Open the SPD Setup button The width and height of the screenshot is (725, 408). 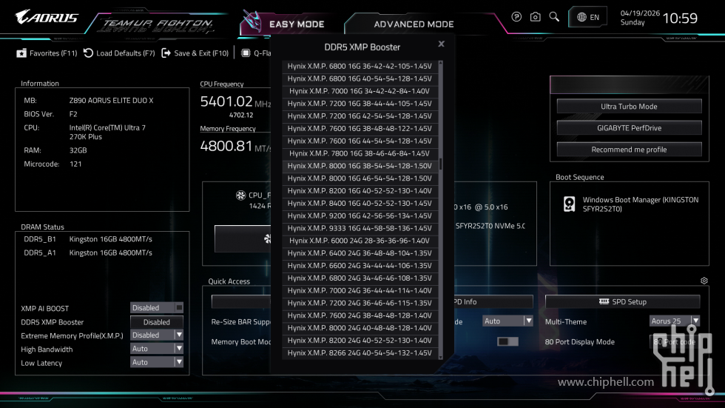(x=622, y=301)
